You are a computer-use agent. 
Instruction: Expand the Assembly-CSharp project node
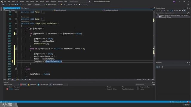coord(157,17)
